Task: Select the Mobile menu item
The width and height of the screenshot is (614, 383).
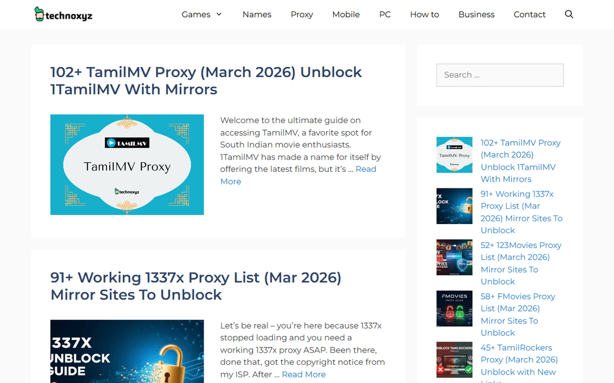Action: [x=346, y=14]
